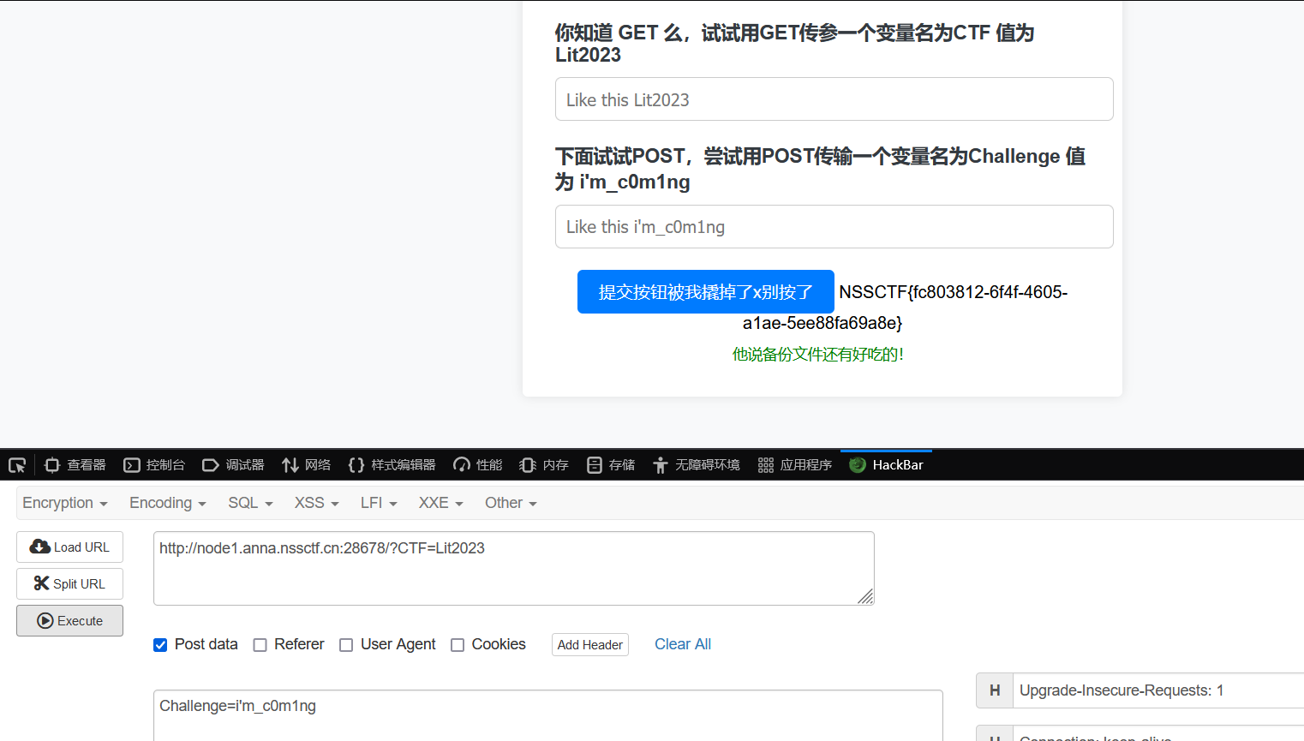The width and height of the screenshot is (1304, 741).
Task: Click the Challenge post data text field
Action: (x=548, y=714)
